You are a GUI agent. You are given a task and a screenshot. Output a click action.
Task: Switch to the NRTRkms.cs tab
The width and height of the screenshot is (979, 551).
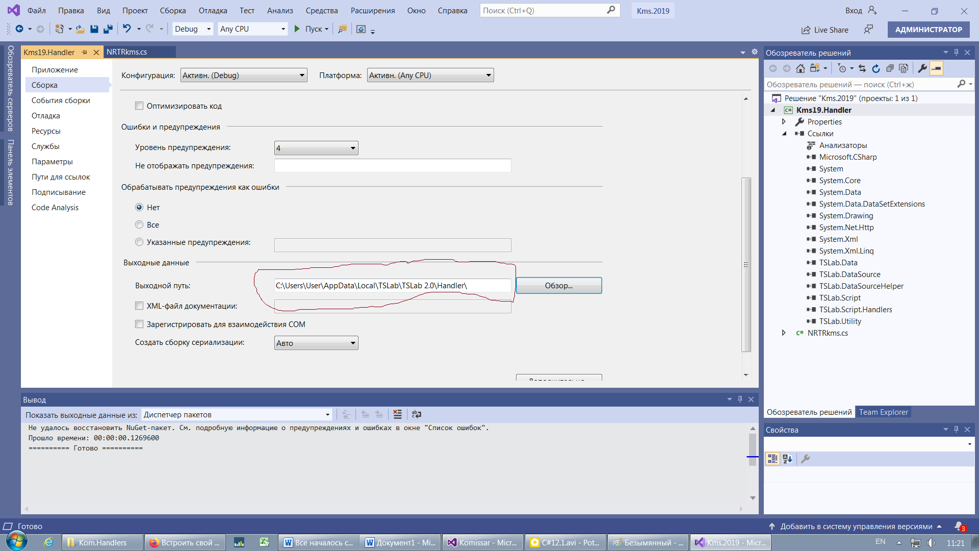coord(127,52)
